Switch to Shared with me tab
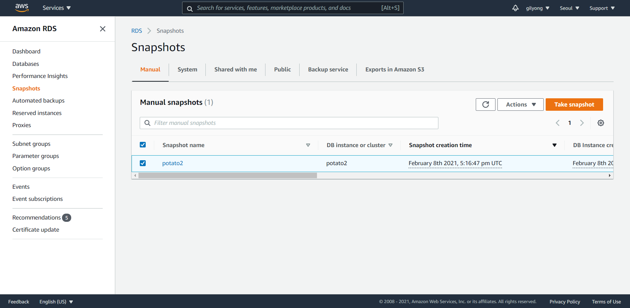Image resolution: width=630 pixels, height=308 pixels. (x=236, y=69)
